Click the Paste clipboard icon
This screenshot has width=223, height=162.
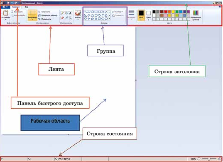[6, 13]
